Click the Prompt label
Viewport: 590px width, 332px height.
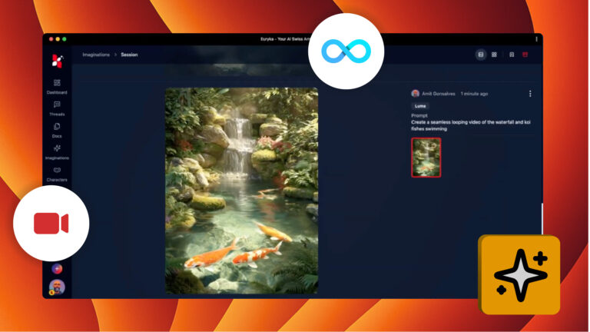tap(419, 115)
